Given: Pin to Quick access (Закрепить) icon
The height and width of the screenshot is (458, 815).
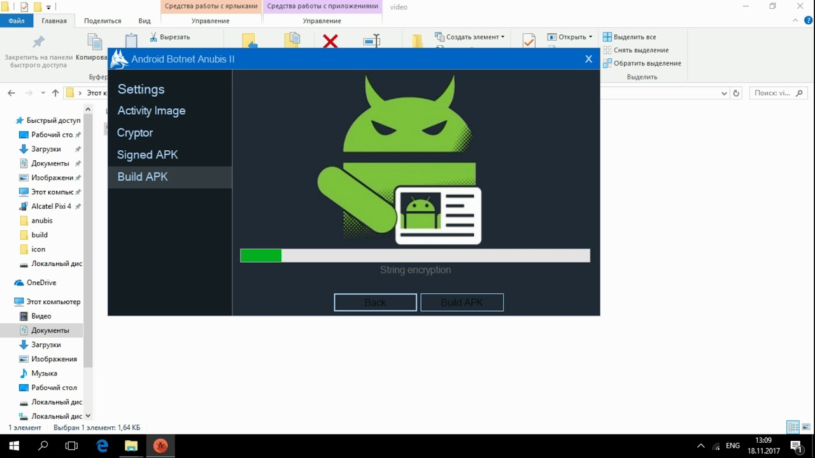Looking at the screenshot, I should tap(38, 42).
